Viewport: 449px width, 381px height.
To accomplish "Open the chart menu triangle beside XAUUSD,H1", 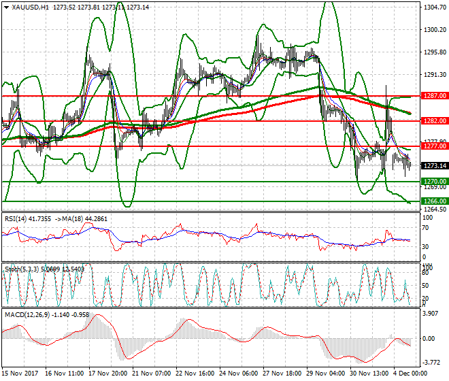I will 7,7.
